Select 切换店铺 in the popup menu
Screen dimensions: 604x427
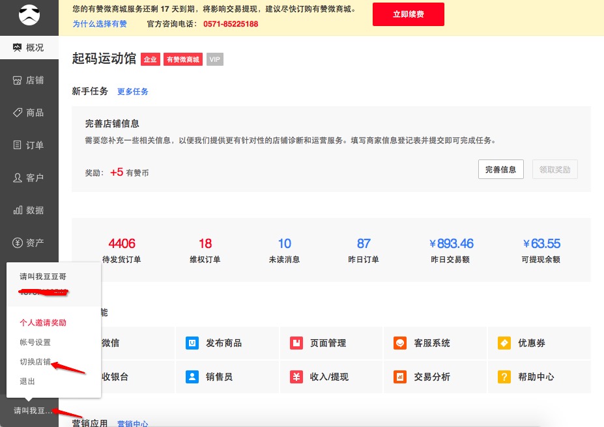coord(35,362)
